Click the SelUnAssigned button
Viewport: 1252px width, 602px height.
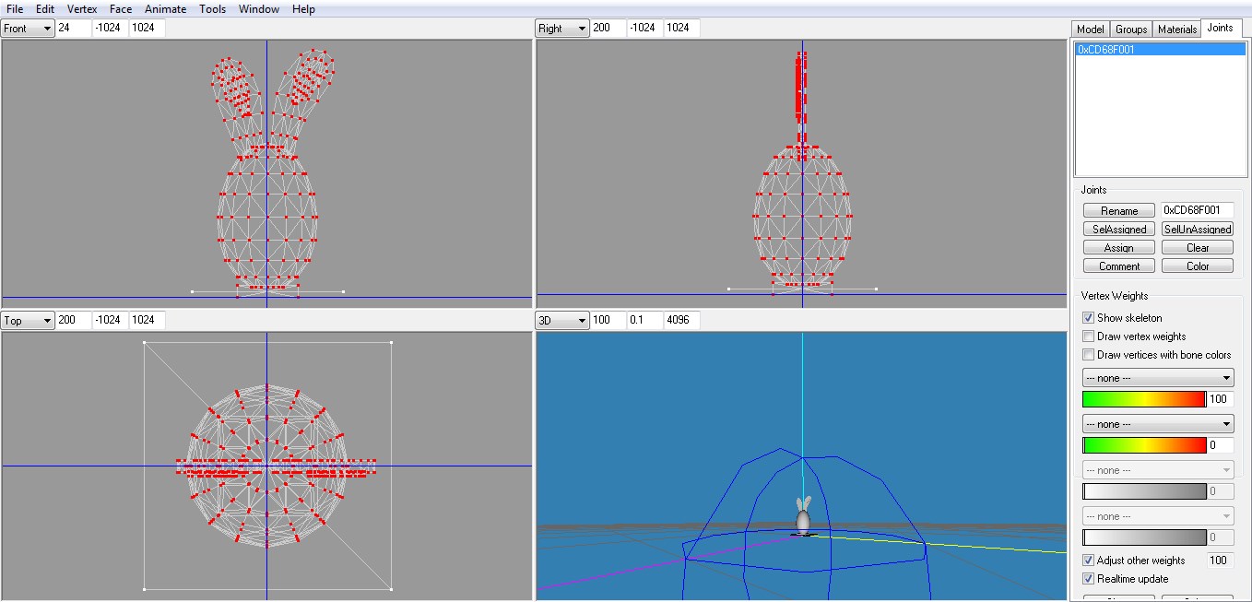(x=1198, y=229)
